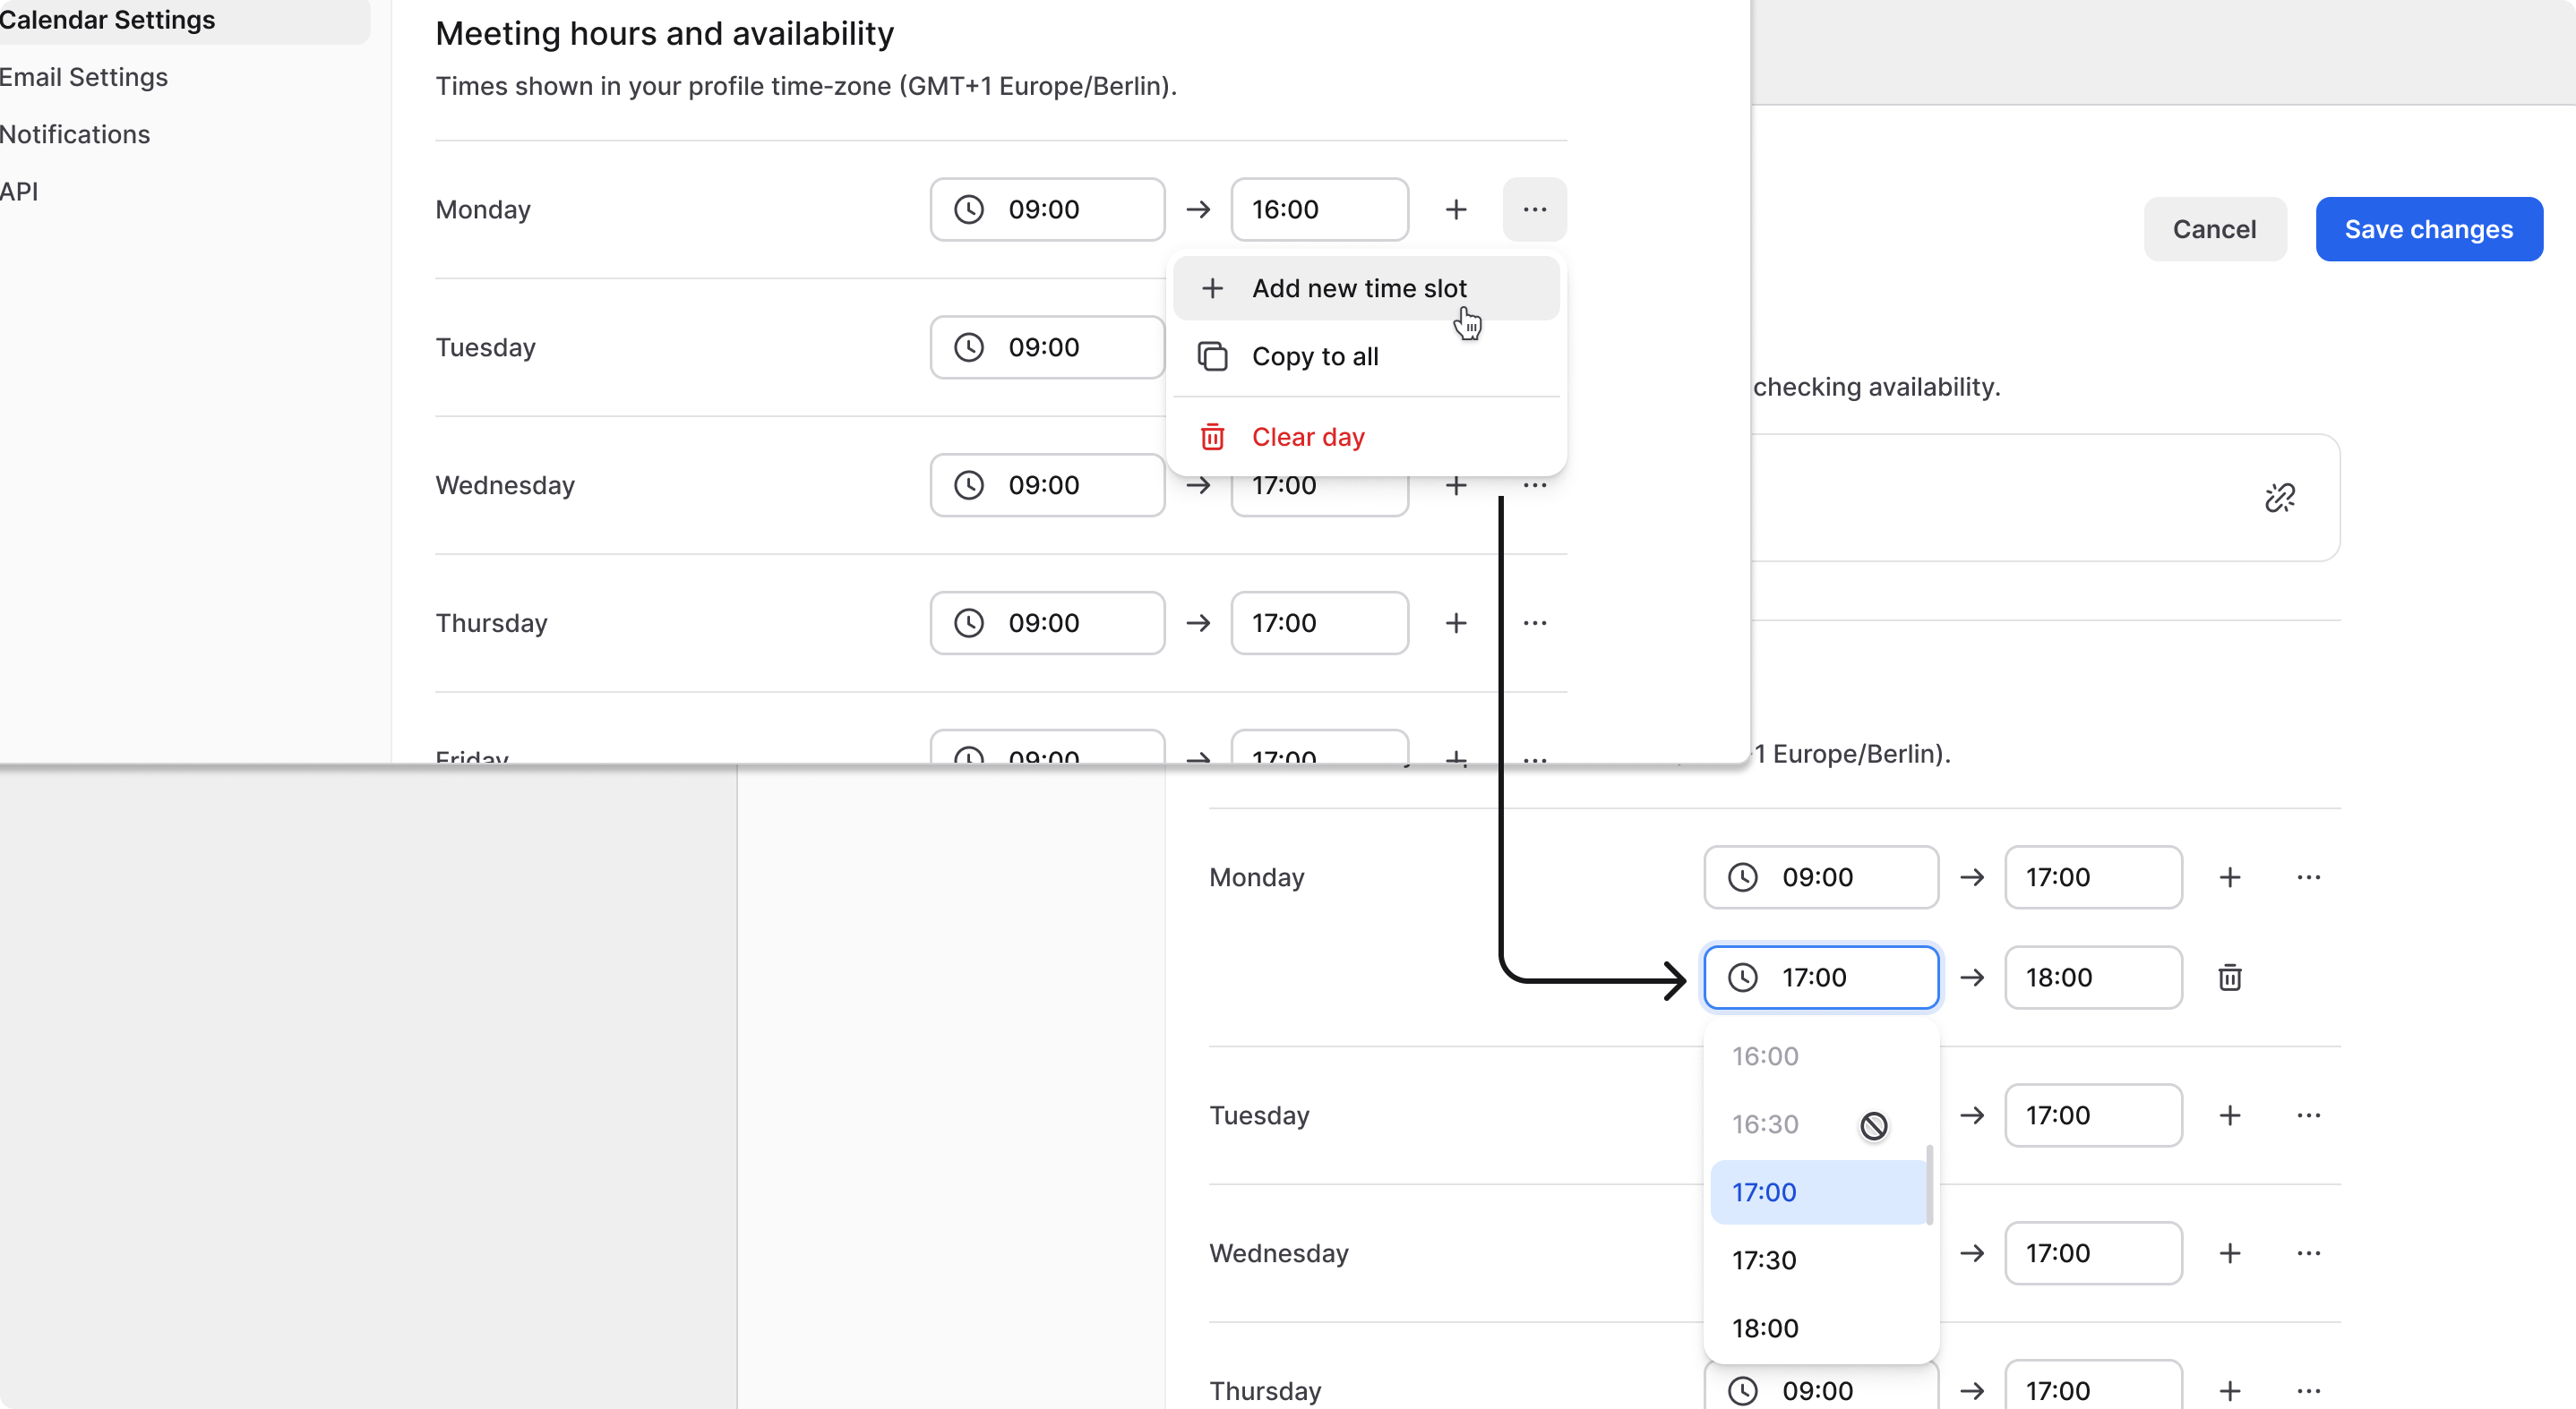Pick 17:30 from the time dropdown list
Image resolution: width=2576 pixels, height=1409 pixels.
tap(1764, 1260)
